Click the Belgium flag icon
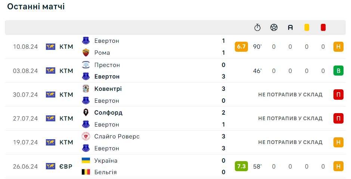 [x=86, y=172]
